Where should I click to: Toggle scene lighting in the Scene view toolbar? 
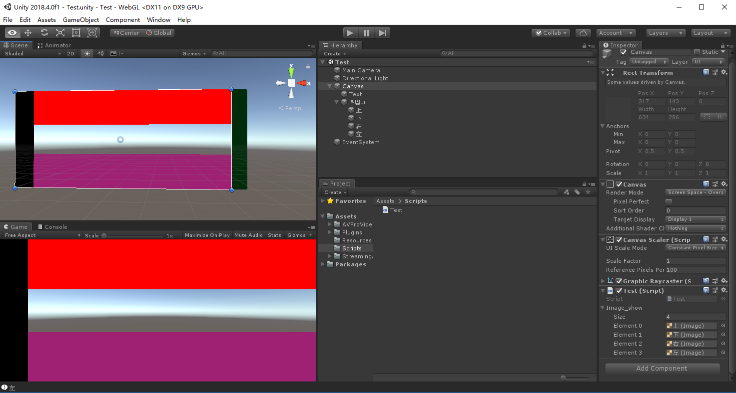pyautogui.click(x=86, y=53)
